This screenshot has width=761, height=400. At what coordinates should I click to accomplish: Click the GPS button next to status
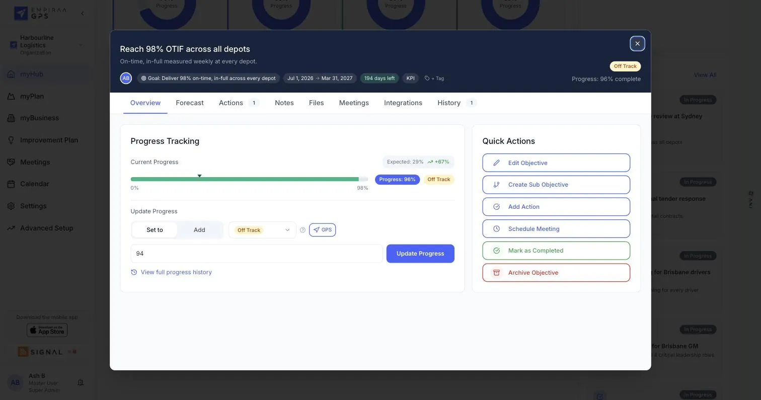323,230
